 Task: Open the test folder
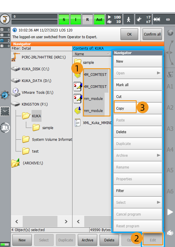tap(30, 151)
